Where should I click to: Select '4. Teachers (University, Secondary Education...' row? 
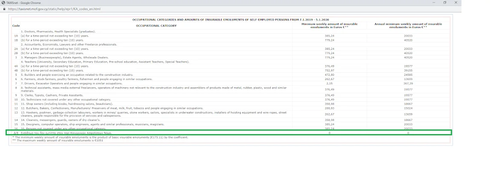[105, 62]
